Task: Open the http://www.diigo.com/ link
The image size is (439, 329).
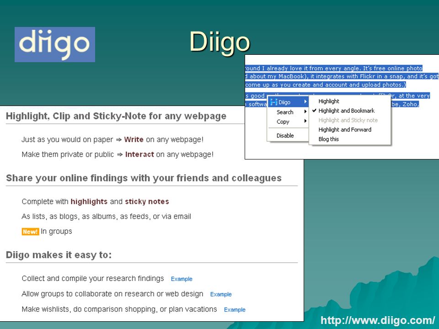Action: tap(378, 321)
